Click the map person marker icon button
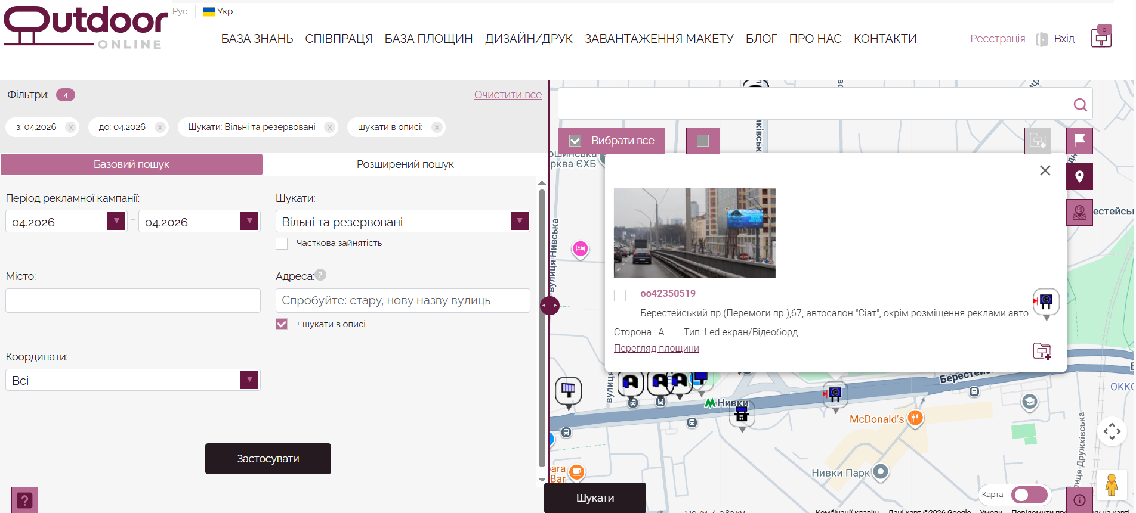 pyautogui.click(x=1079, y=212)
